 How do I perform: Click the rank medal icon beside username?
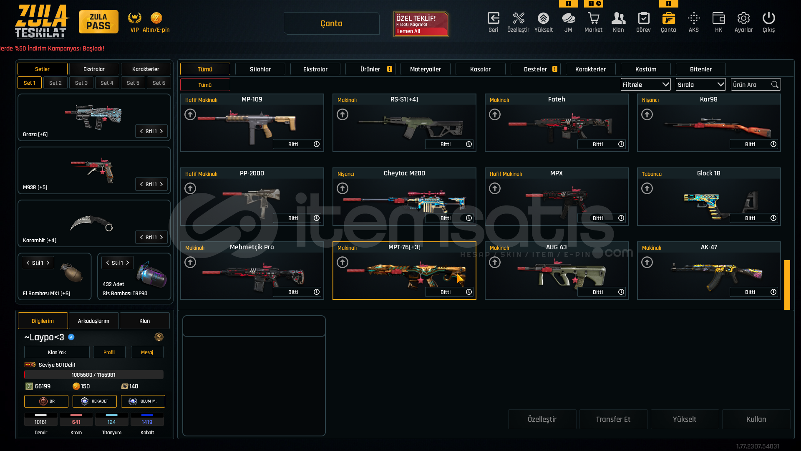159,337
